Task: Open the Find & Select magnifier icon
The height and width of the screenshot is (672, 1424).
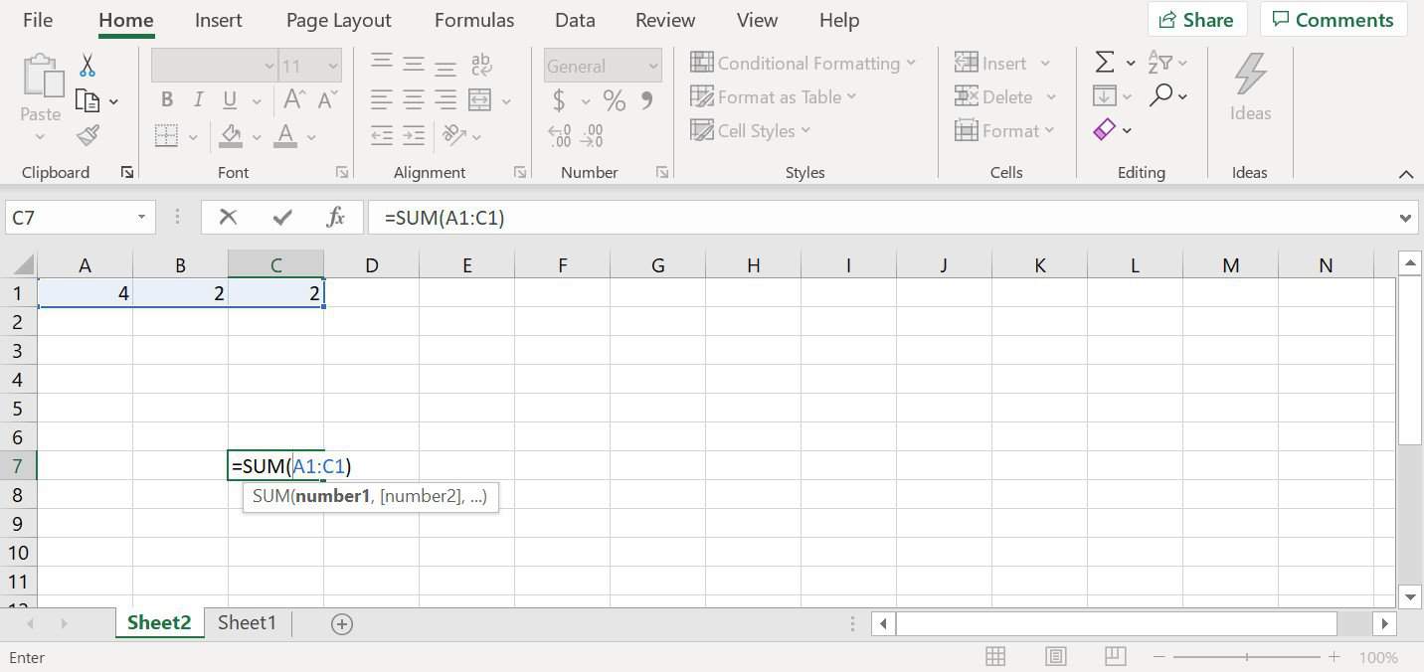Action: (1161, 95)
